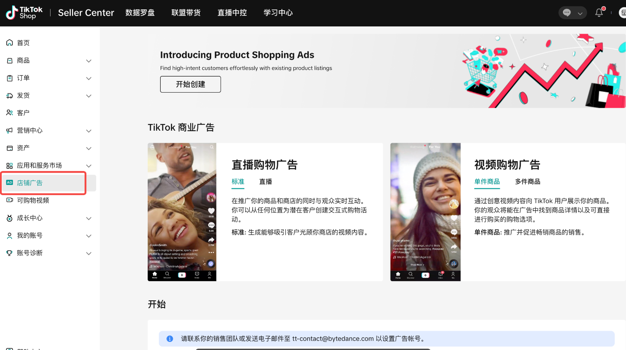Click the 视频购物广告 phone preview image
This screenshot has height=350, width=626.
pyautogui.click(x=426, y=212)
